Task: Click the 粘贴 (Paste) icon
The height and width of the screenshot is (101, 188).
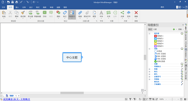Action: tap(4, 13)
